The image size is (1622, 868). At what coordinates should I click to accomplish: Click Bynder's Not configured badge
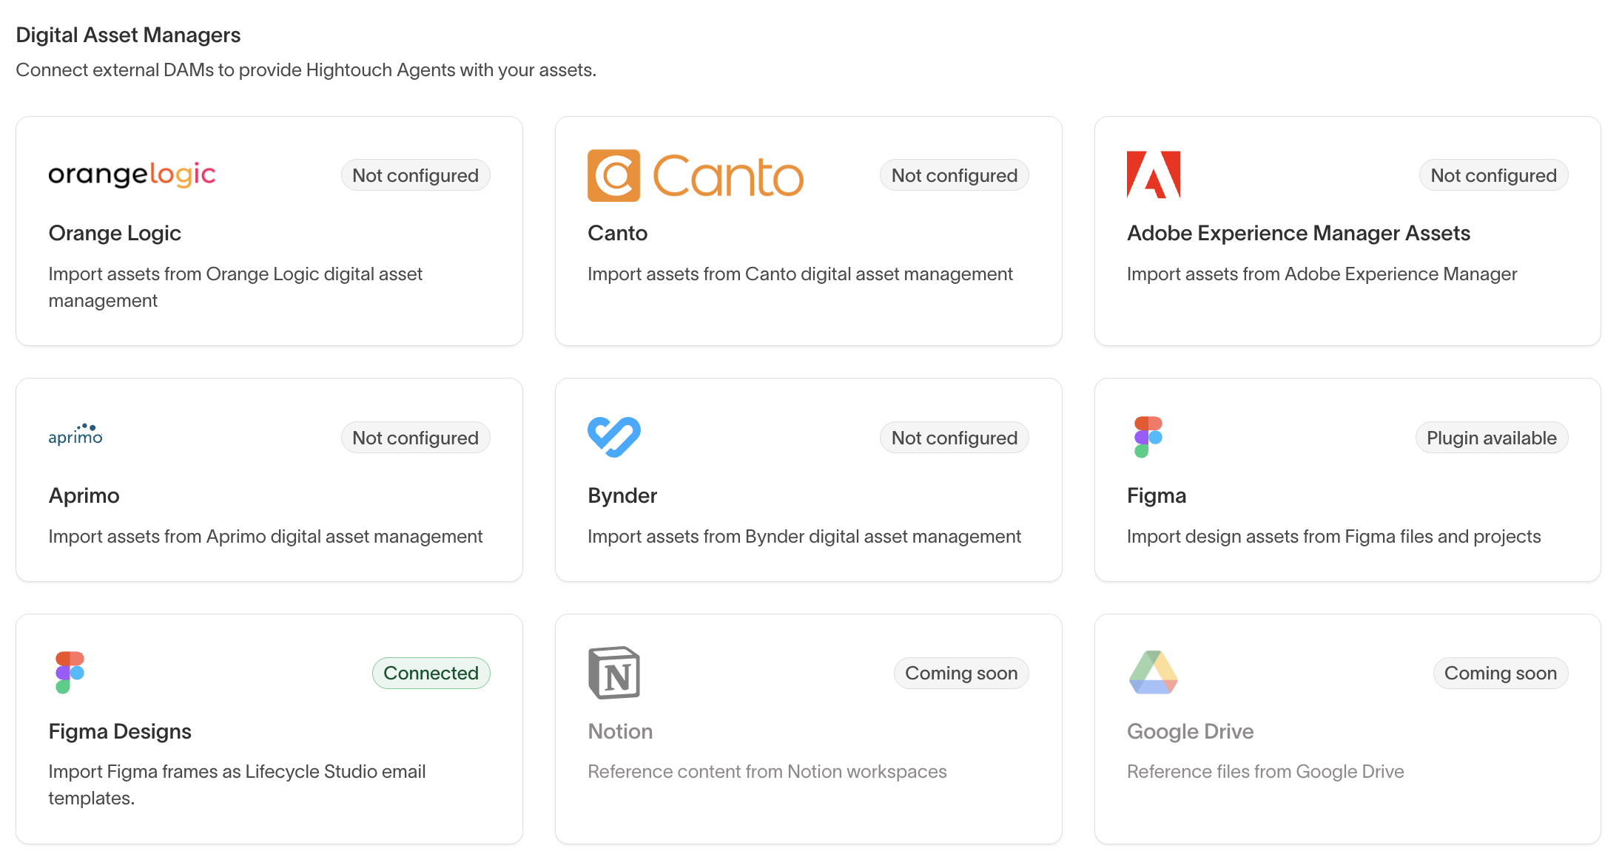pyautogui.click(x=955, y=438)
